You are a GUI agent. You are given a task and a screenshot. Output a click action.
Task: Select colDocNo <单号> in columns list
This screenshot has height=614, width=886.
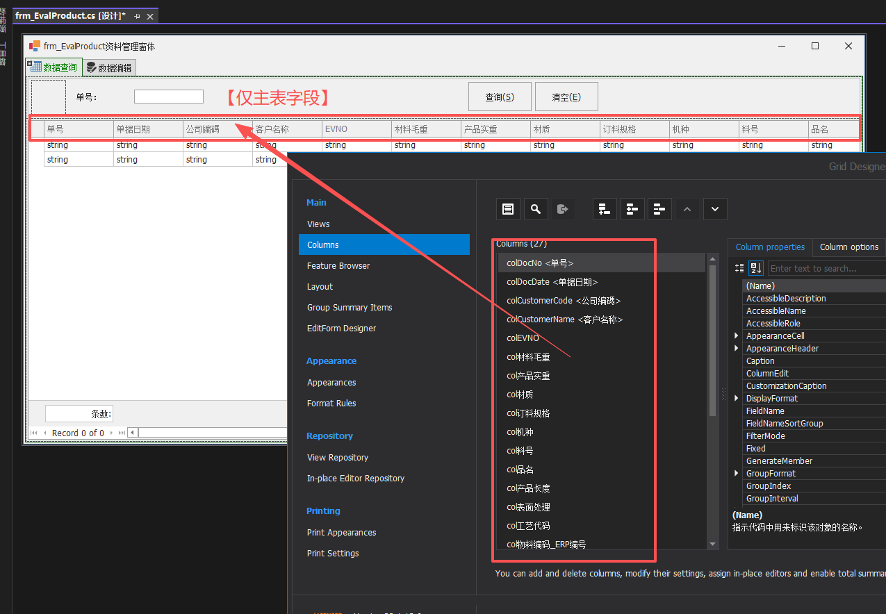click(602, 263)
